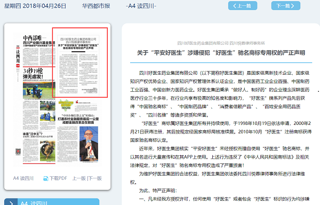Go to 下一版 next page link

point(95,178)
